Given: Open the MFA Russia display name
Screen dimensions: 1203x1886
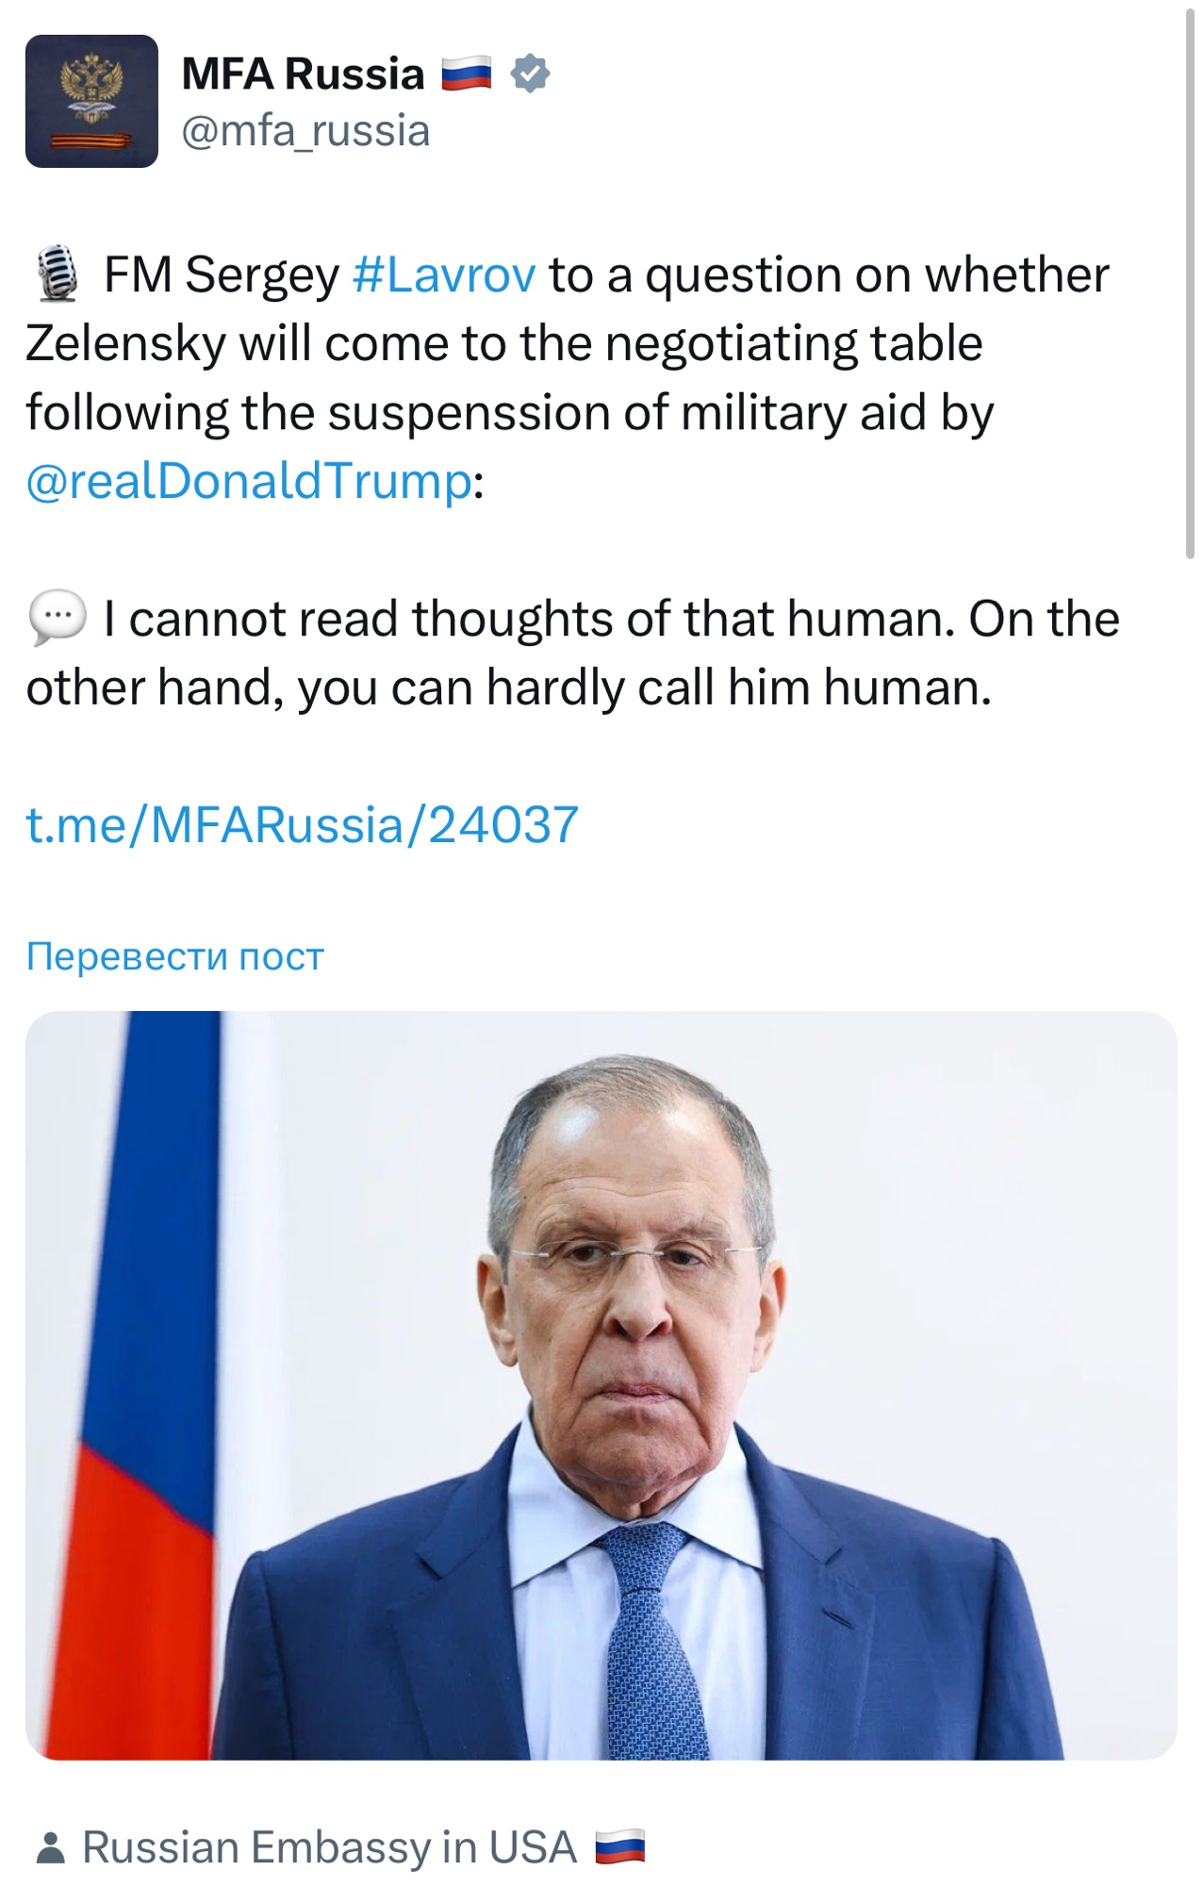Looking at the screenshot, I should tap(303, 74).
